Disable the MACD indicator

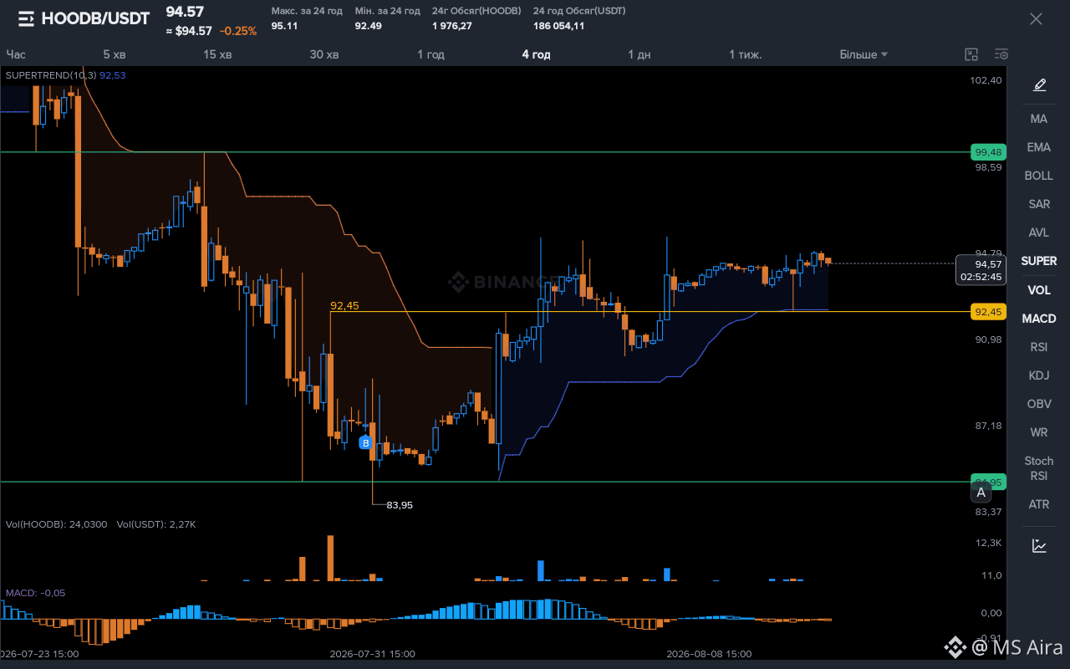1039,319
